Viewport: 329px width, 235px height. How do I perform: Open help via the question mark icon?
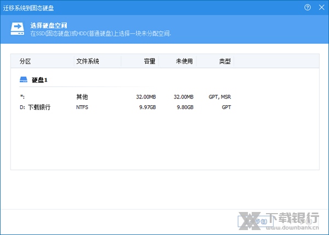tap(307, 8)
